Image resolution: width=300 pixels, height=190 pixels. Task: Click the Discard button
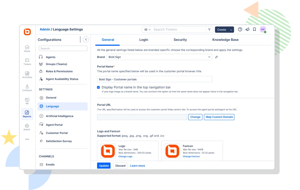coord(120,166)
